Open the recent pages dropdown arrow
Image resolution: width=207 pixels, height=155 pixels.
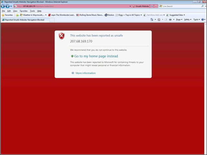click(x=11, y=6)
